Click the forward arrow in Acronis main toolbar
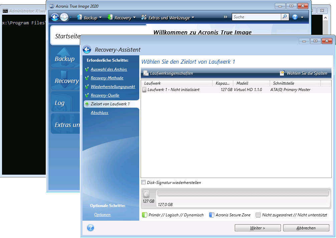 (x=64, y=17)
